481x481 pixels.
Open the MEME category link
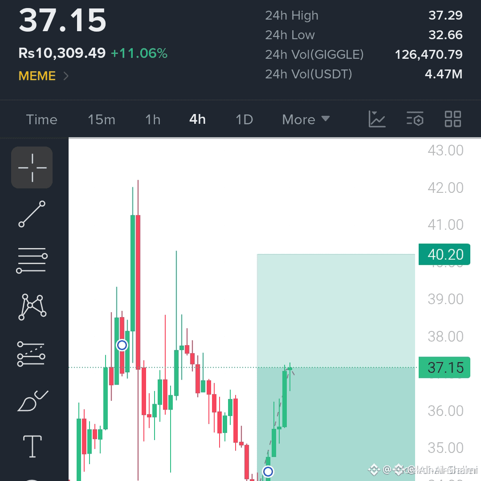[x=37, y=76]
